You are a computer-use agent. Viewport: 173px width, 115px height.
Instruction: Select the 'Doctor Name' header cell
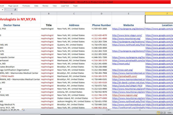tap(20, 25)
